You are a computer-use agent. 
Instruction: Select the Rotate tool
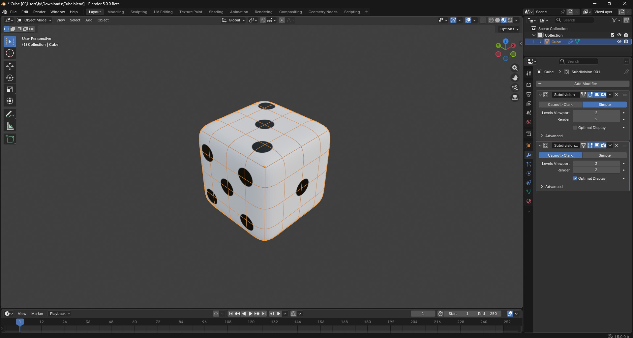10,78
